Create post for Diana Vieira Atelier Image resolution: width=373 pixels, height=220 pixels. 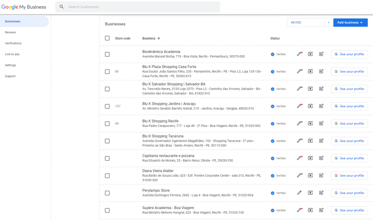pos(321,175)
